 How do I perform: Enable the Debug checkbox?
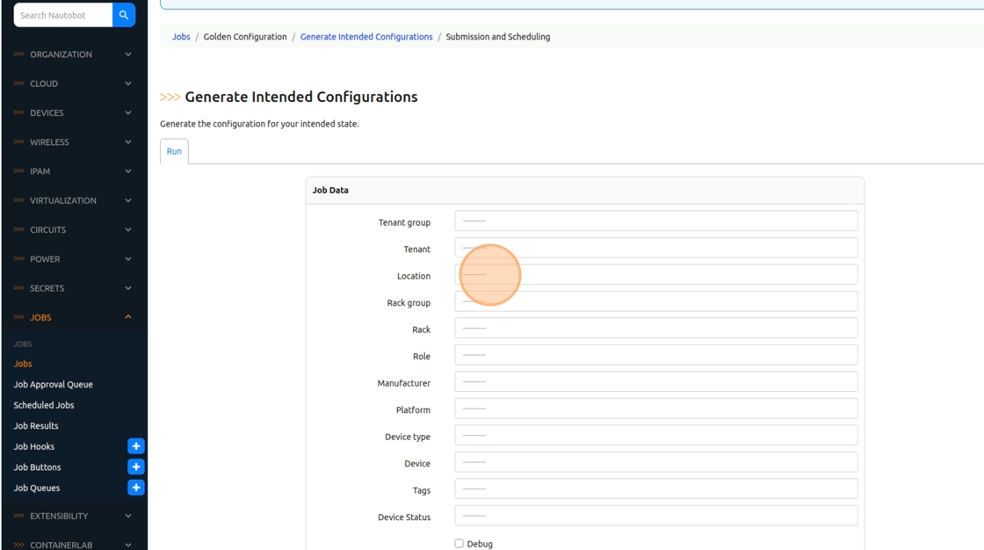459,544
